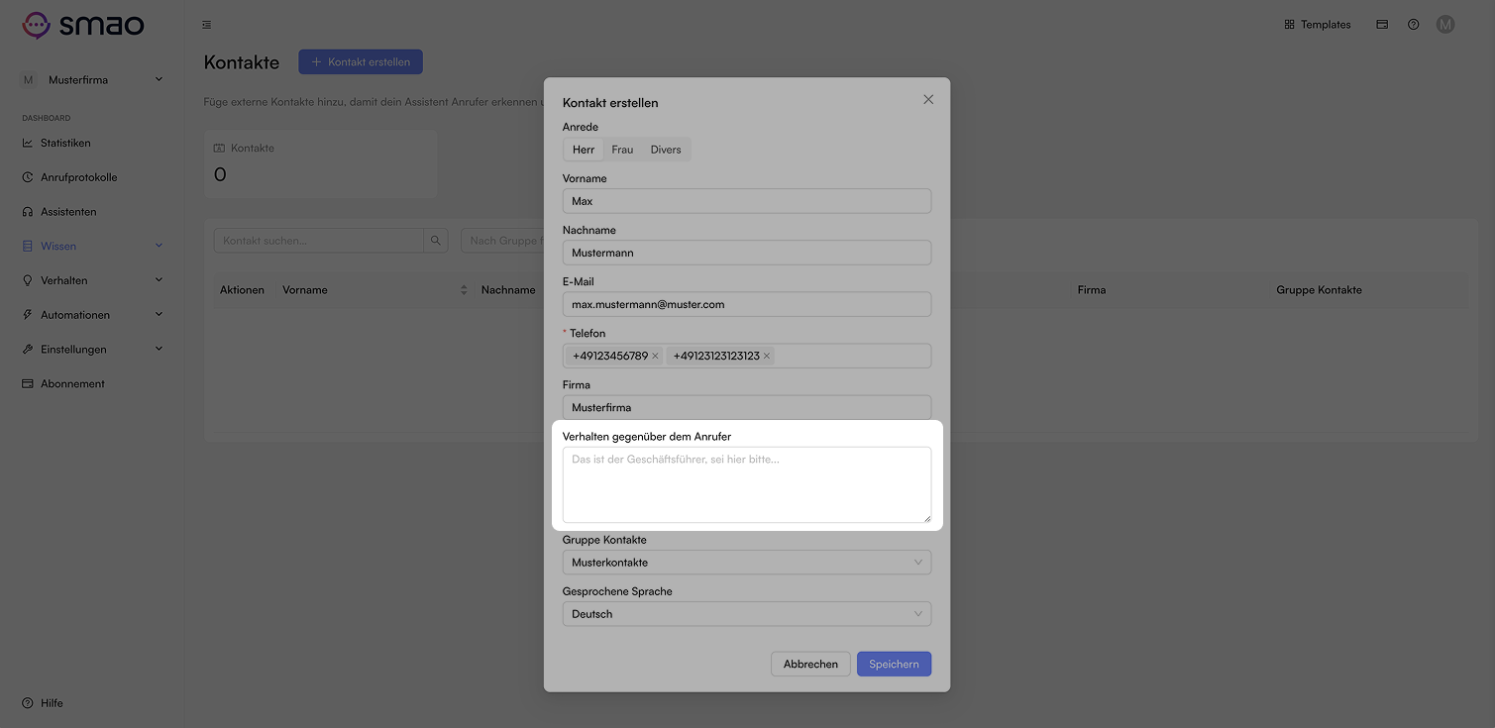Open the Gruppe Kontakte dropdown

pos(747,563)
